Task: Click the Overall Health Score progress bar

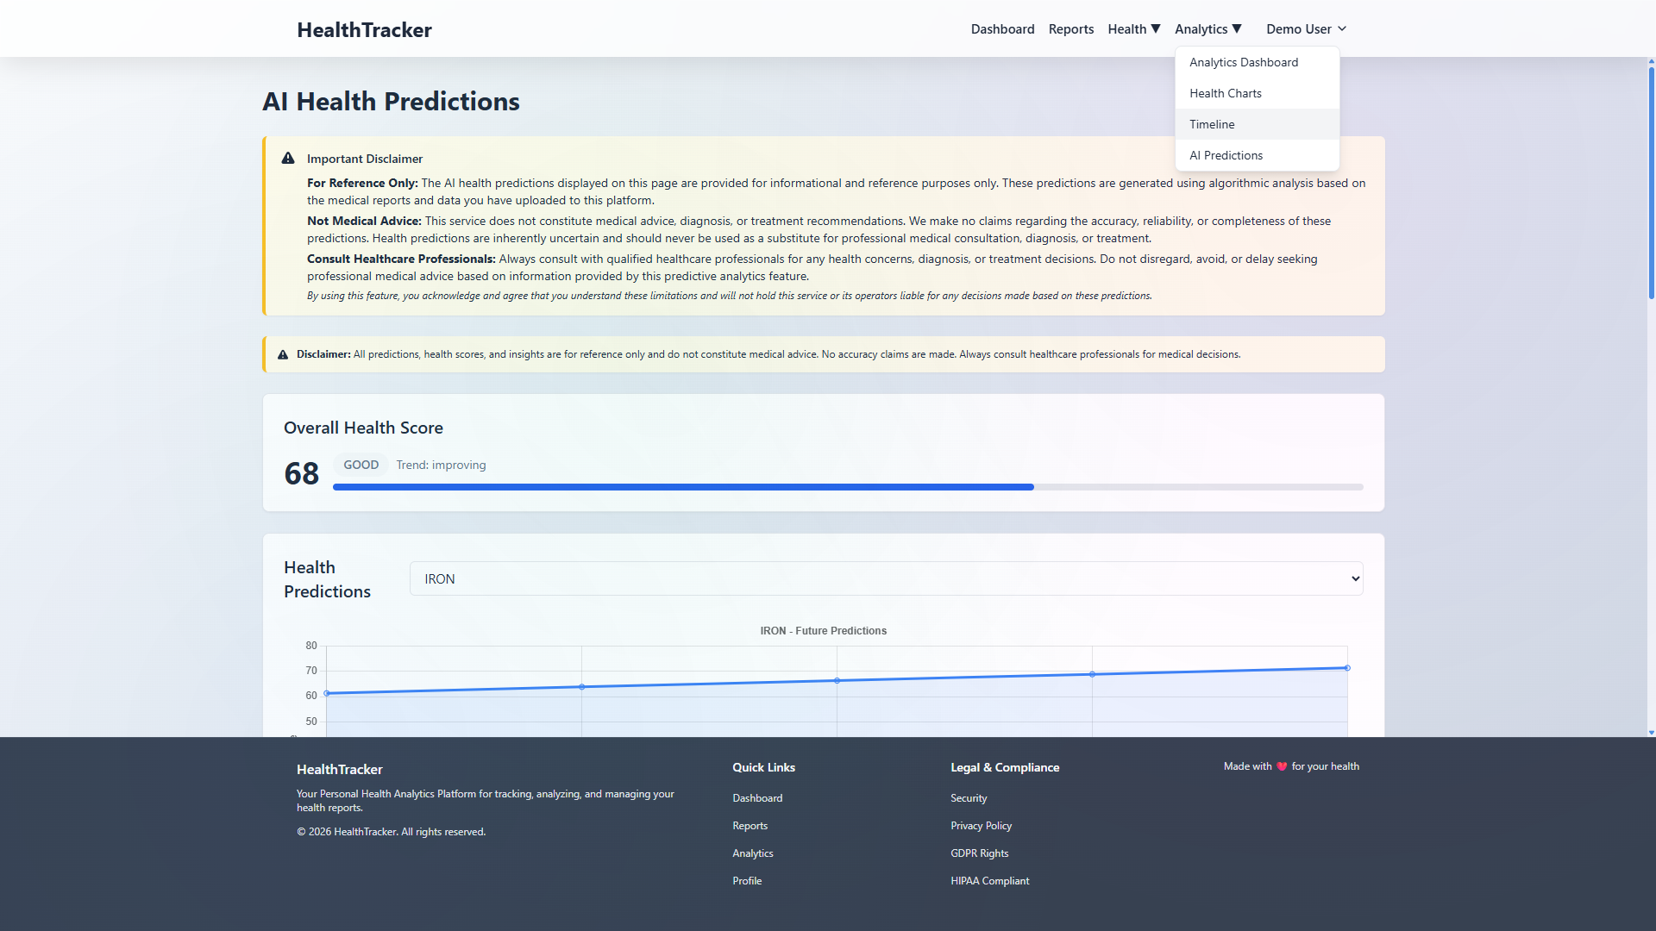Action: coord(847,488)
